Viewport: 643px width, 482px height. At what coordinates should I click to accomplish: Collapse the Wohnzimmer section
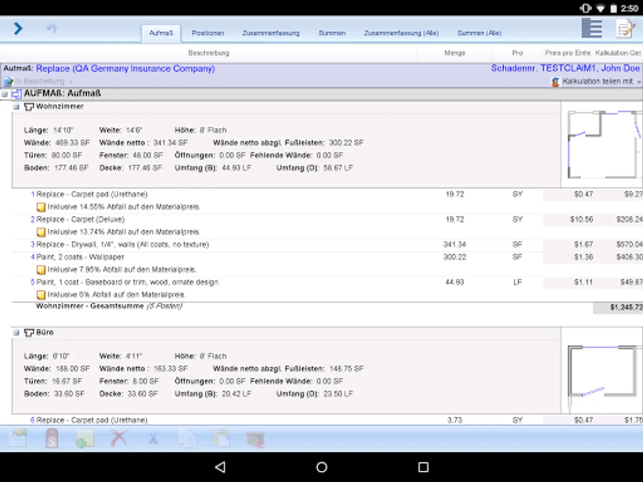click(x=16, y=107)
